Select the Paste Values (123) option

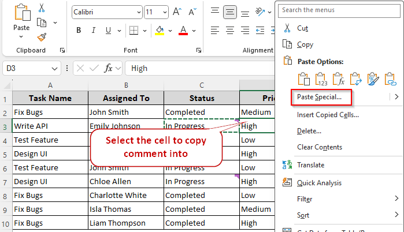[321, 78]
